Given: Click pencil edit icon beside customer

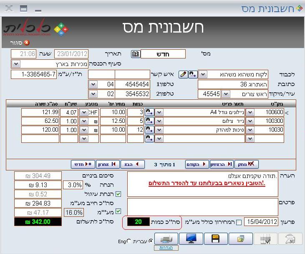Looking at the screenshot, I should [x=183, y=74].
